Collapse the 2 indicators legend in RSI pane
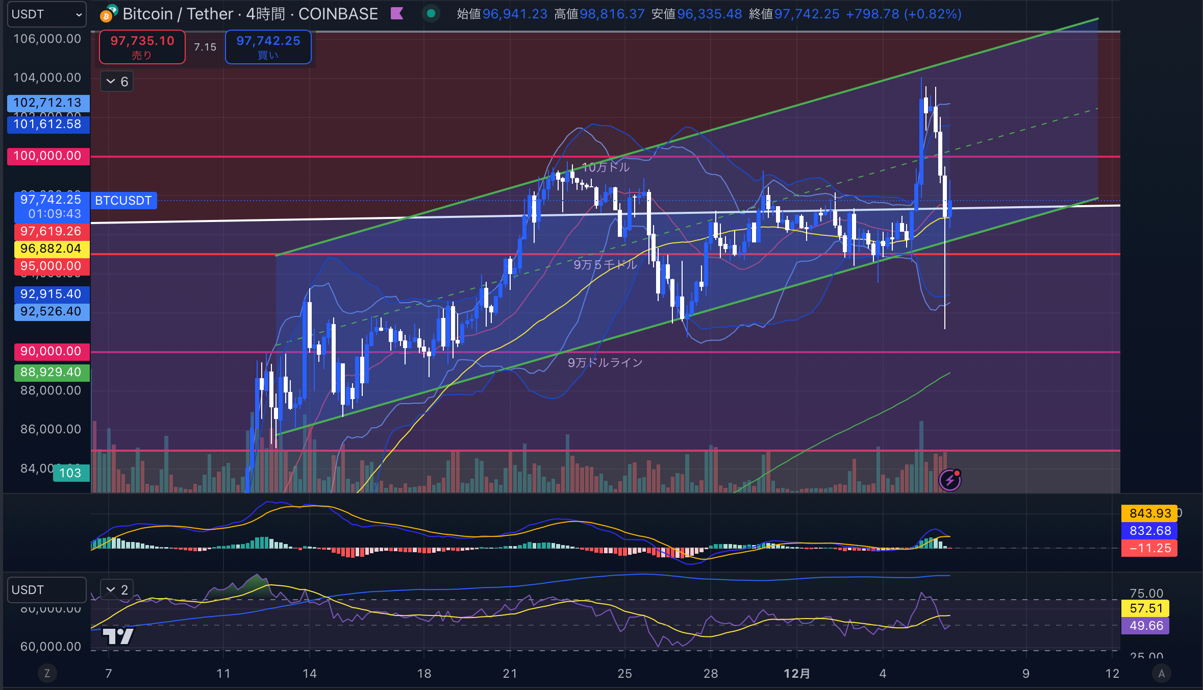Screen dimensions: 1203x690 pyautogui.click(x=117, y=590)
